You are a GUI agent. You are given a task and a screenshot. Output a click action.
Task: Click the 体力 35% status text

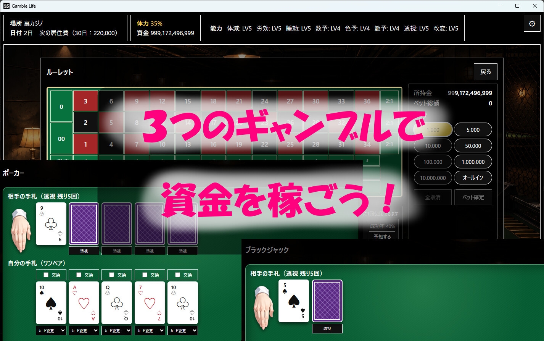(150, 23)
